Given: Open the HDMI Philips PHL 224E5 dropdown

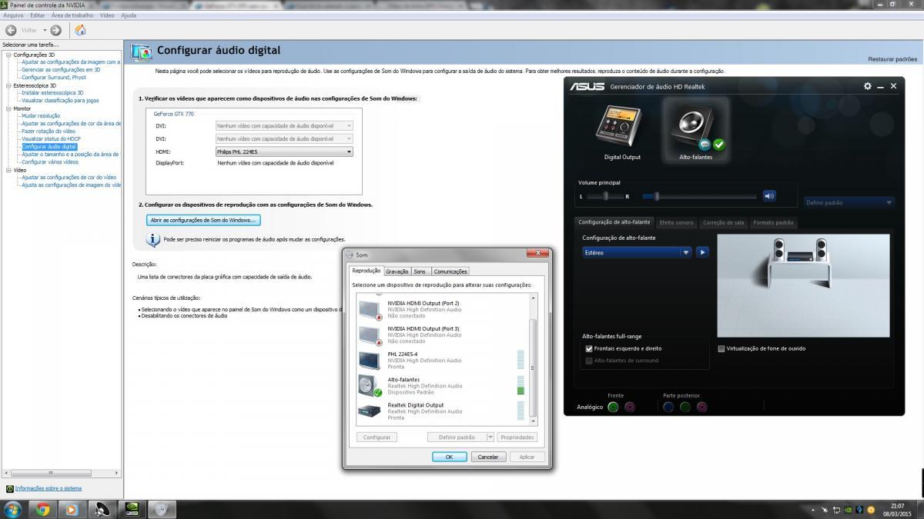Looking at the screenshot, I should point(284,151).
